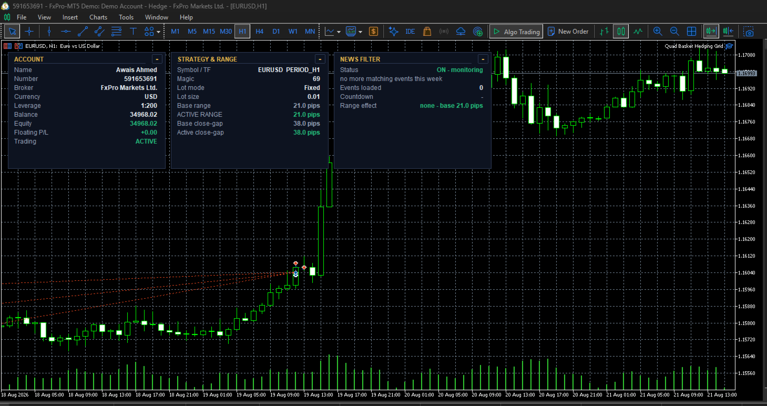Select the H1 timeframe button

coord(242,32)
